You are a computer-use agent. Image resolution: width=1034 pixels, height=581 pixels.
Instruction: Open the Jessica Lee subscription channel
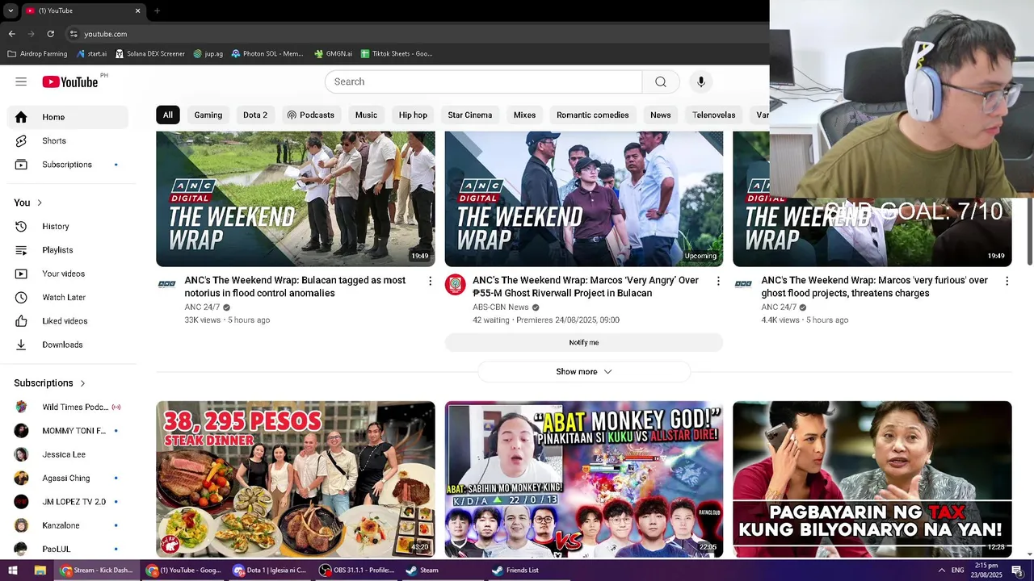[x=68, y=454]
